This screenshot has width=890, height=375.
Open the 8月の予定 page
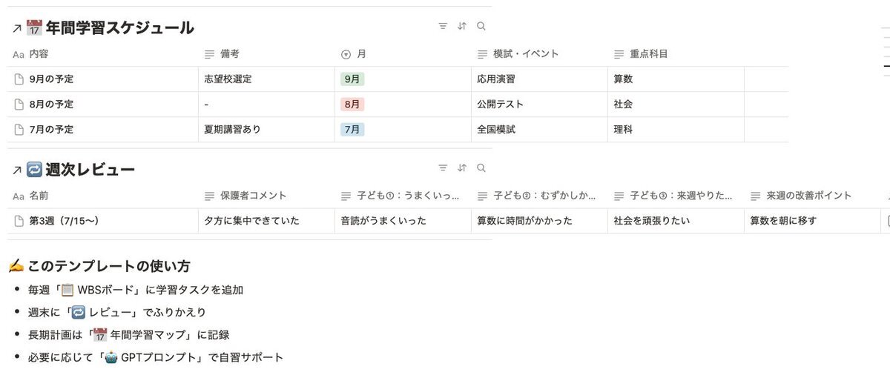click(x=51, y=104)
